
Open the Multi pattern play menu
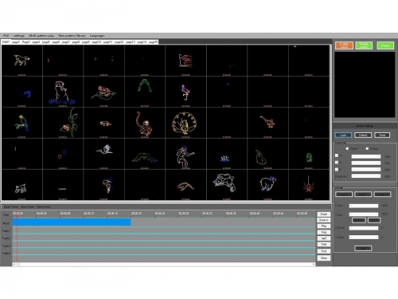[41, 36]
